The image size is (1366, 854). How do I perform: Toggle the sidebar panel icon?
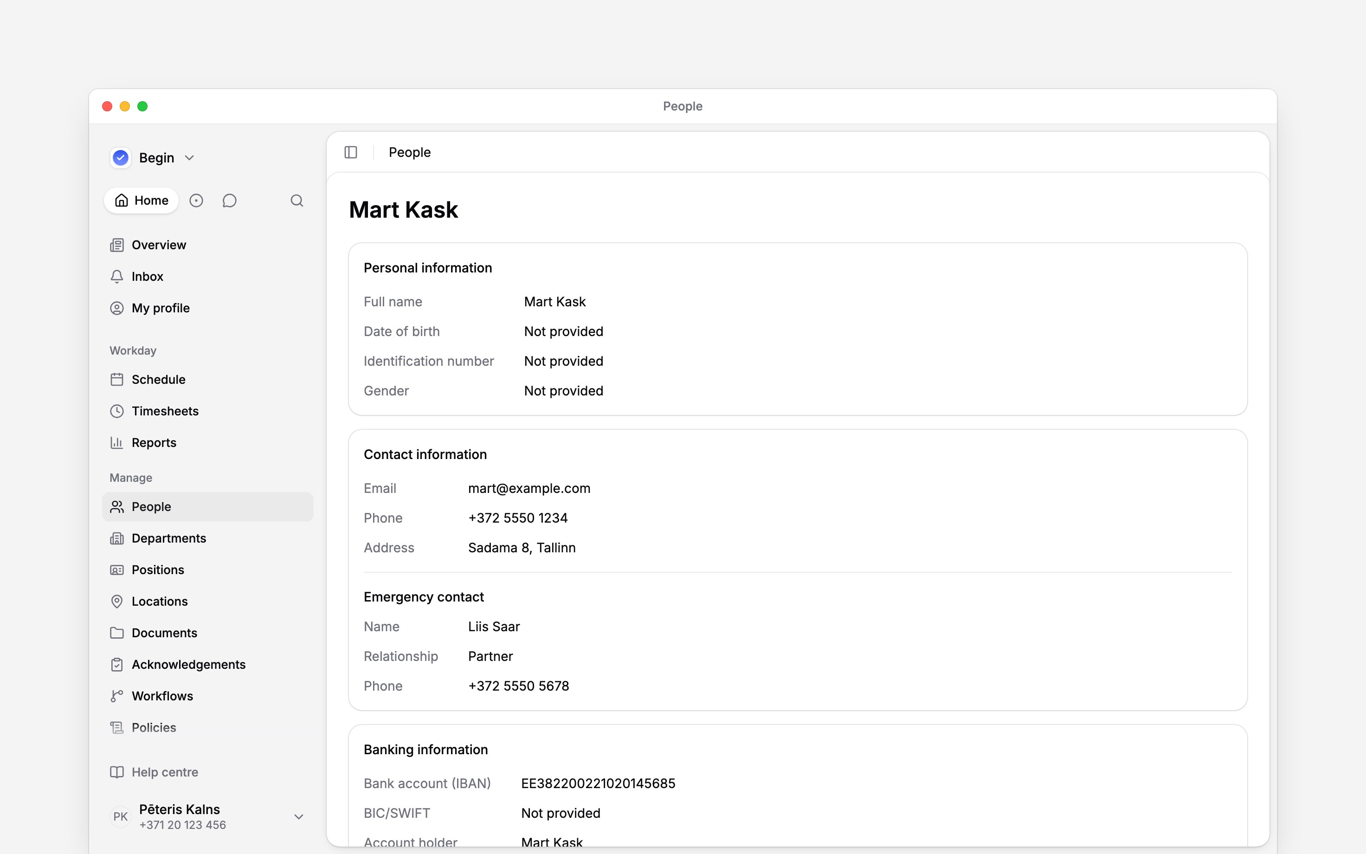point(350,153)
